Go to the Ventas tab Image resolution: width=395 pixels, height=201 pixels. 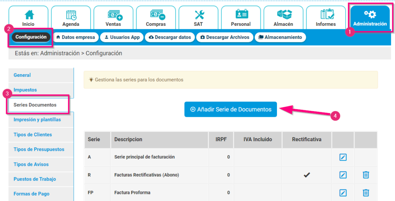pyautogui.click(x=113, y=18)
